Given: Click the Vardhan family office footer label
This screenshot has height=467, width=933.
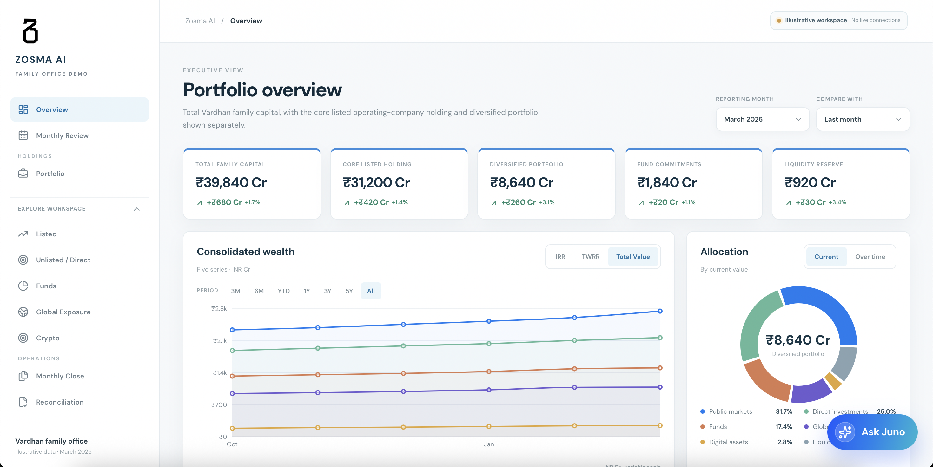Looking at the screenshot, I should pos(51,441).
